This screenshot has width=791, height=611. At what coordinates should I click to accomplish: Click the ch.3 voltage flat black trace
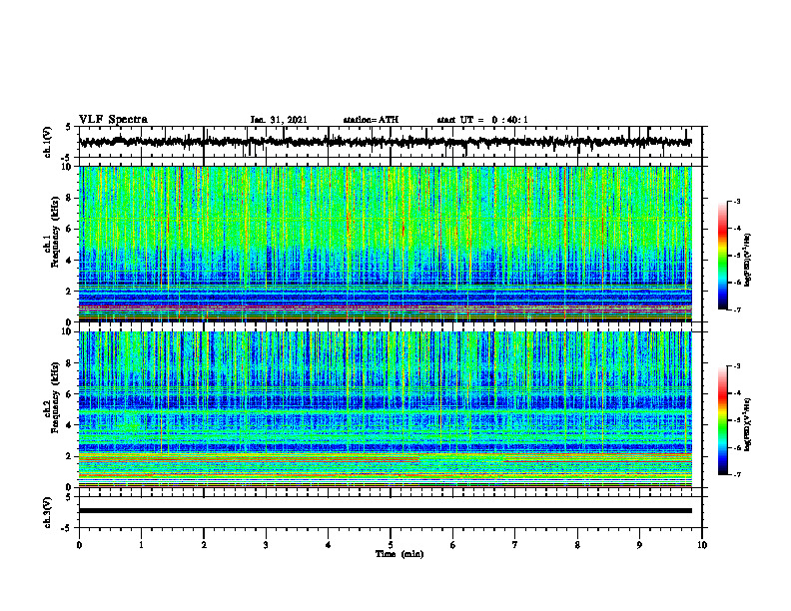(385, 511)
